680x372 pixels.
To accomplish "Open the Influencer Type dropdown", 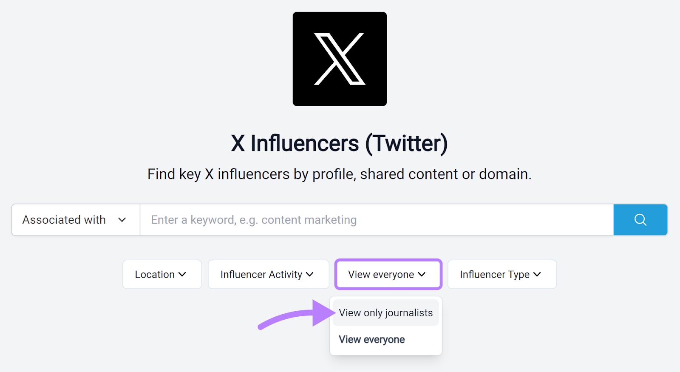I will pyautogui.click(x=501, y=274).
